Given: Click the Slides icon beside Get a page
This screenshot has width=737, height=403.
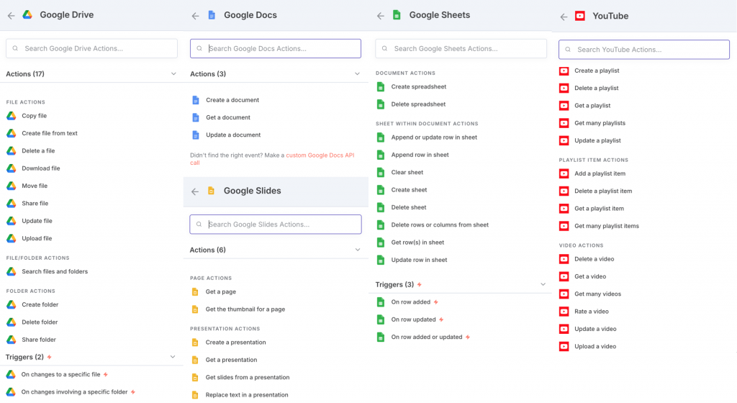Looking at the screenshot, I should pyautogui.click(x=194, y=292).
